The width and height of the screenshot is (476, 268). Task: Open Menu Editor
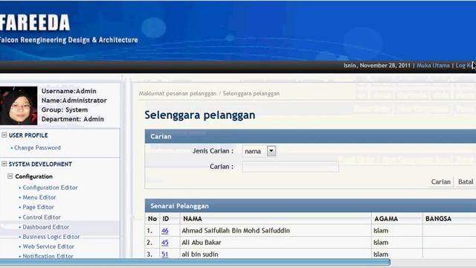click(39, 197)
